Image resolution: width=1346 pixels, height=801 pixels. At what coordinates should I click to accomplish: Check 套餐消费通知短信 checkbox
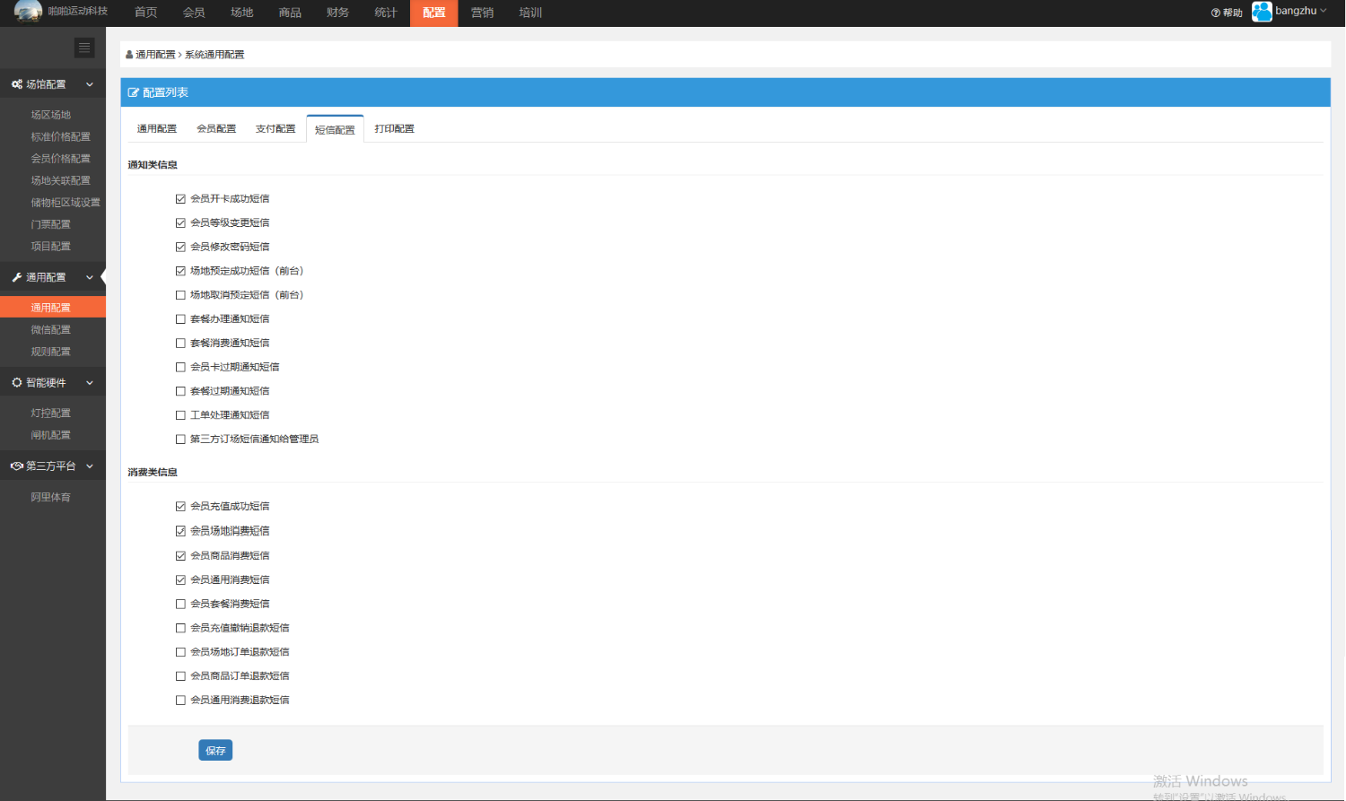point(180,343)
